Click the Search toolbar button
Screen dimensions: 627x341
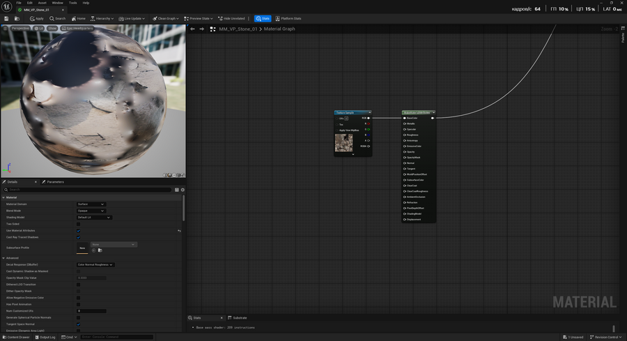58,18
